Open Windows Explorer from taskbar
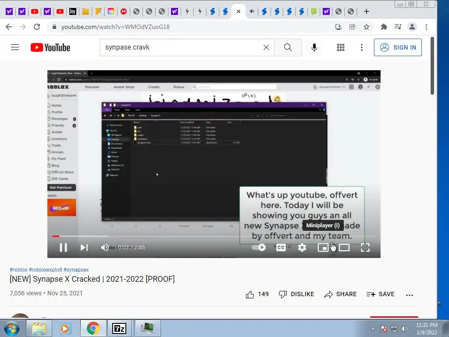This screenshot has width=449, height=337. [39, 328]
